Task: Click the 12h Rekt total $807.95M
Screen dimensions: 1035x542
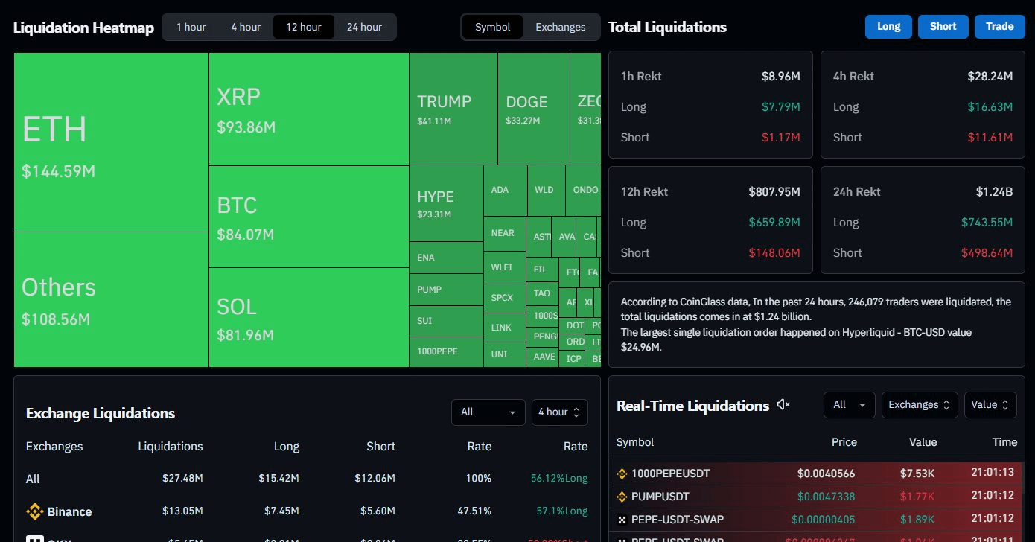Action: point(774,192)
